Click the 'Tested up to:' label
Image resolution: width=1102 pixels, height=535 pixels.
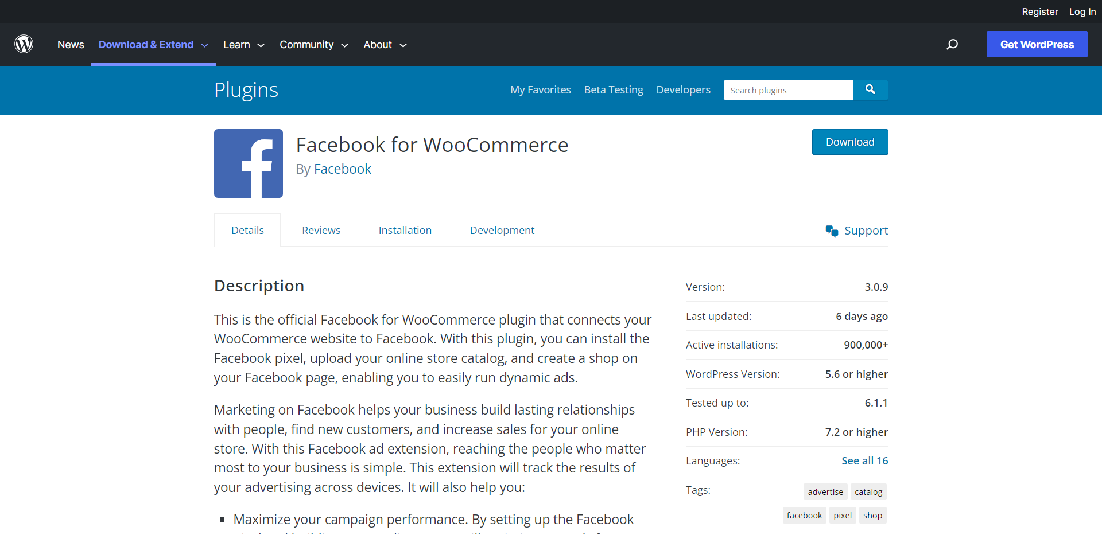(717, 403)
